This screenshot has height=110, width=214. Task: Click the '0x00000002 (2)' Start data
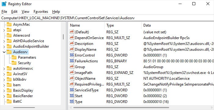coord(155,96)
